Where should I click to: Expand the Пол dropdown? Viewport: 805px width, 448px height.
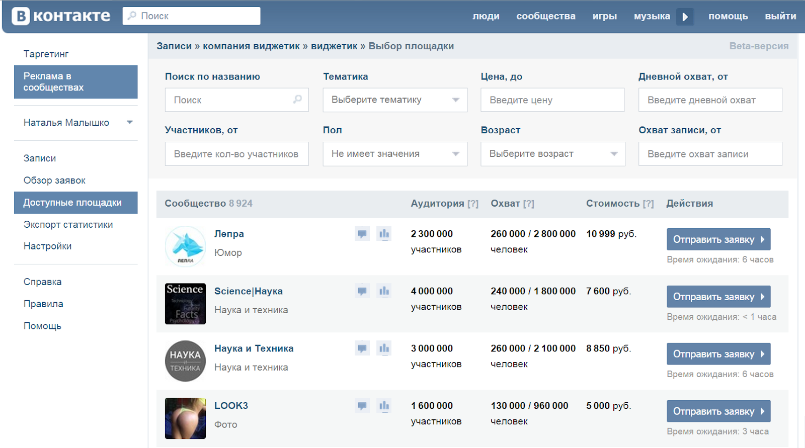pyautogui.click(x=395, y=154)
